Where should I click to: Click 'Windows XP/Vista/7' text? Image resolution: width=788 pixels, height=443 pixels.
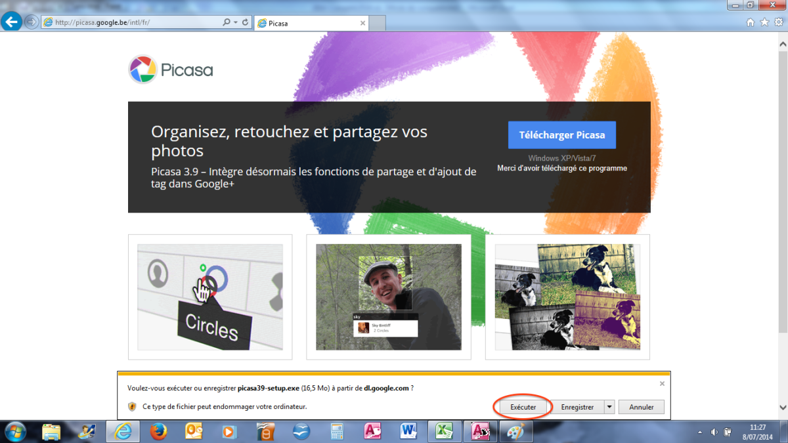click(x=562, y=158)
